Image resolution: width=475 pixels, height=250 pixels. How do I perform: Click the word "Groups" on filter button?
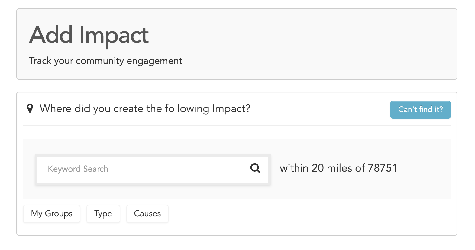(59, 214)
